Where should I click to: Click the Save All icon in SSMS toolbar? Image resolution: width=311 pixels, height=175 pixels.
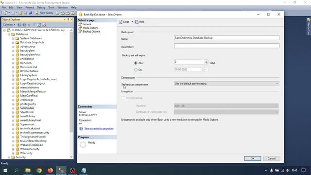[31, 13]
